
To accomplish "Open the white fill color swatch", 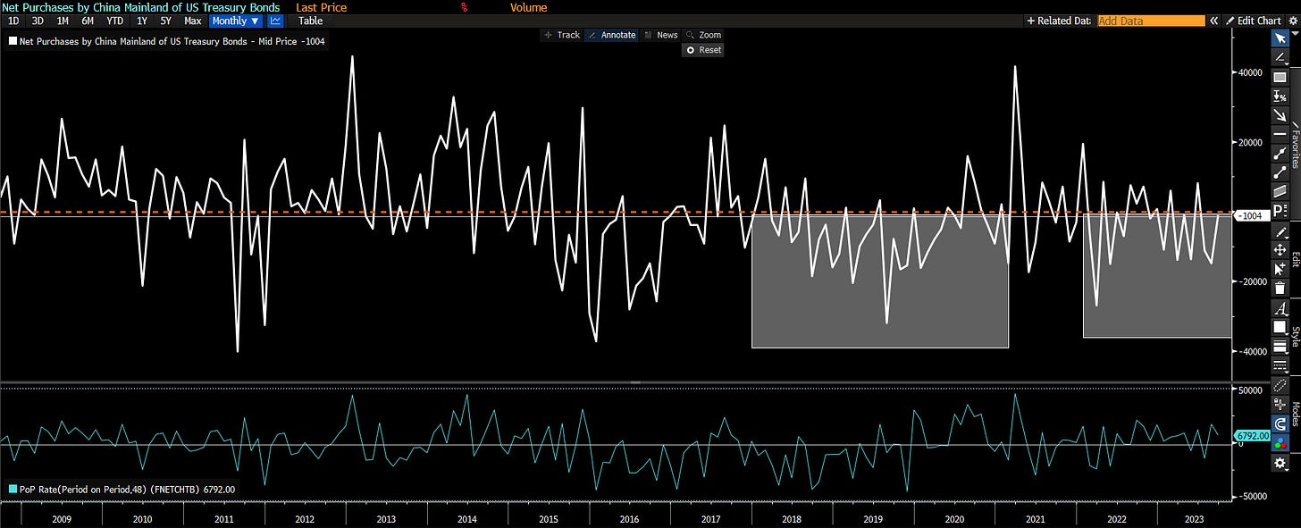I will point(1280,327).
